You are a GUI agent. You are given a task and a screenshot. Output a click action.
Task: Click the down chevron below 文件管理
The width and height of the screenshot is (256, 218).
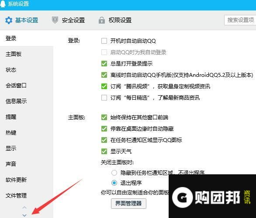24,215
